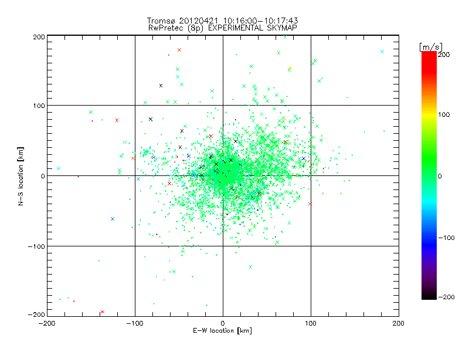469x352 pixels.
Task: Click the y-axis tick label '-100' on the left axis
Action: click(x=36, y=246)
